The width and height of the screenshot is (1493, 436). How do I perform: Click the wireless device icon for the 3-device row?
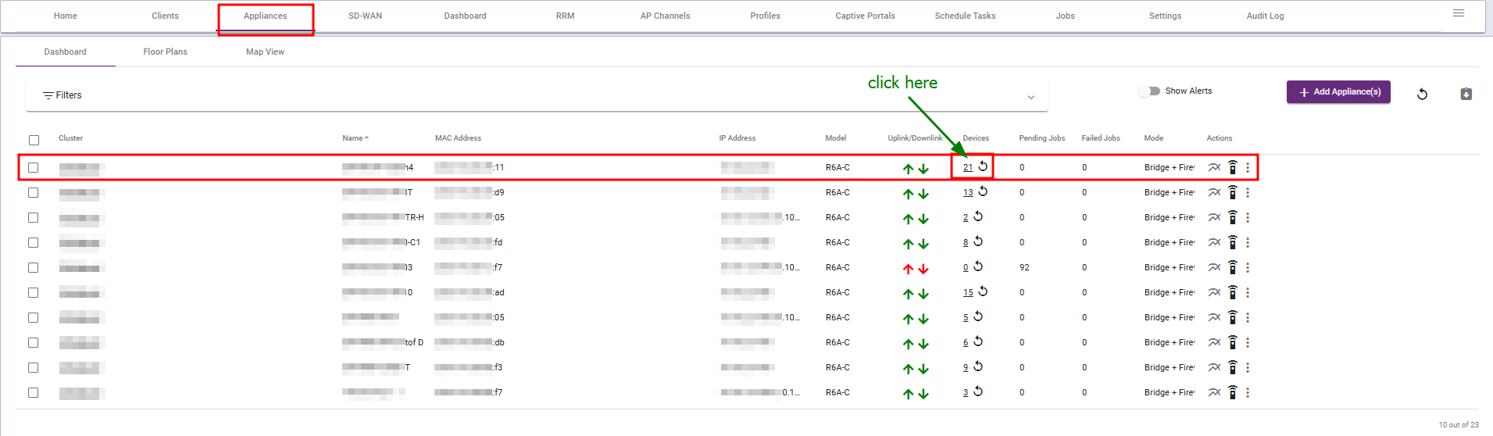(x=1233, y=392)
